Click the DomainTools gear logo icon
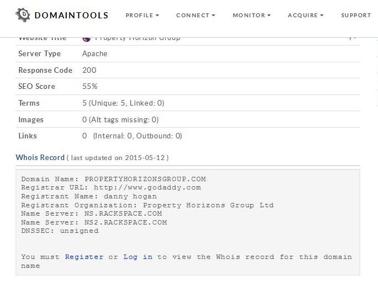This screenshot has width=378, height=289. click(x=23, y=15)
